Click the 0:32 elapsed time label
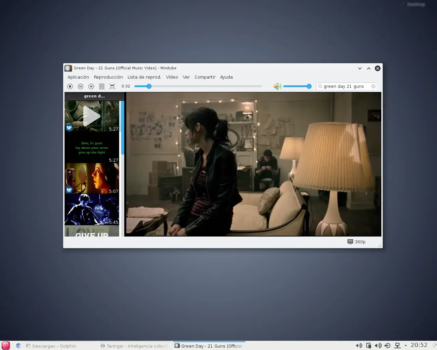The width and height of the screenshot is (437, 350). [126, 86]
